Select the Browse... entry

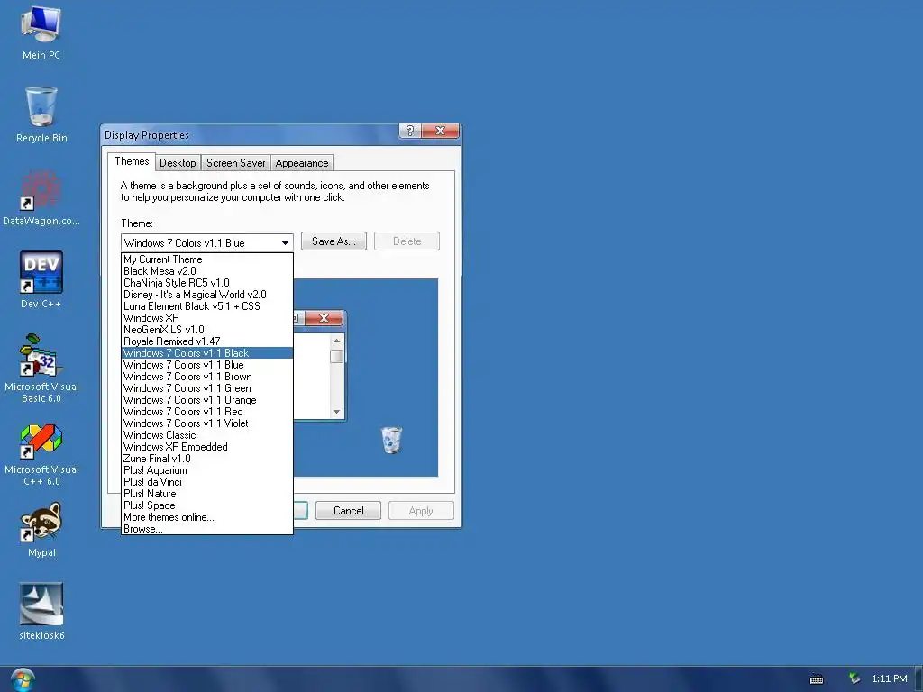(x=207, y=529)
